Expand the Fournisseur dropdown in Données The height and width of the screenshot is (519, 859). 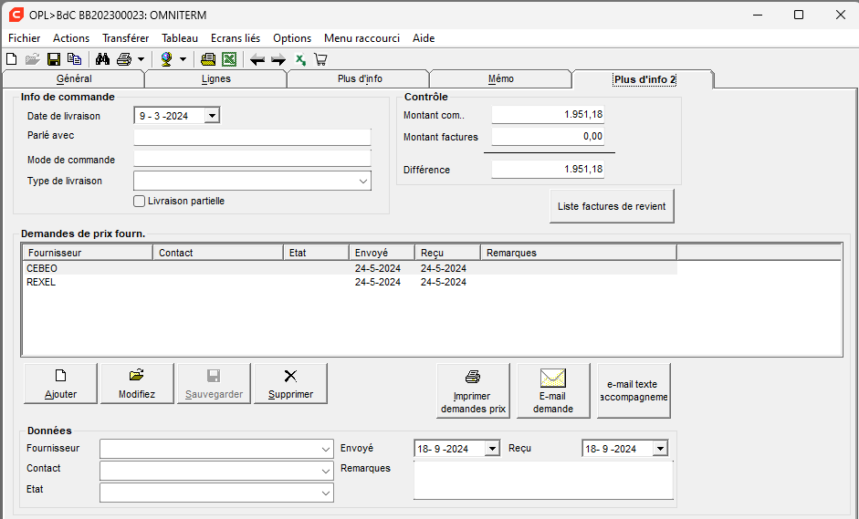coord(325,450)
